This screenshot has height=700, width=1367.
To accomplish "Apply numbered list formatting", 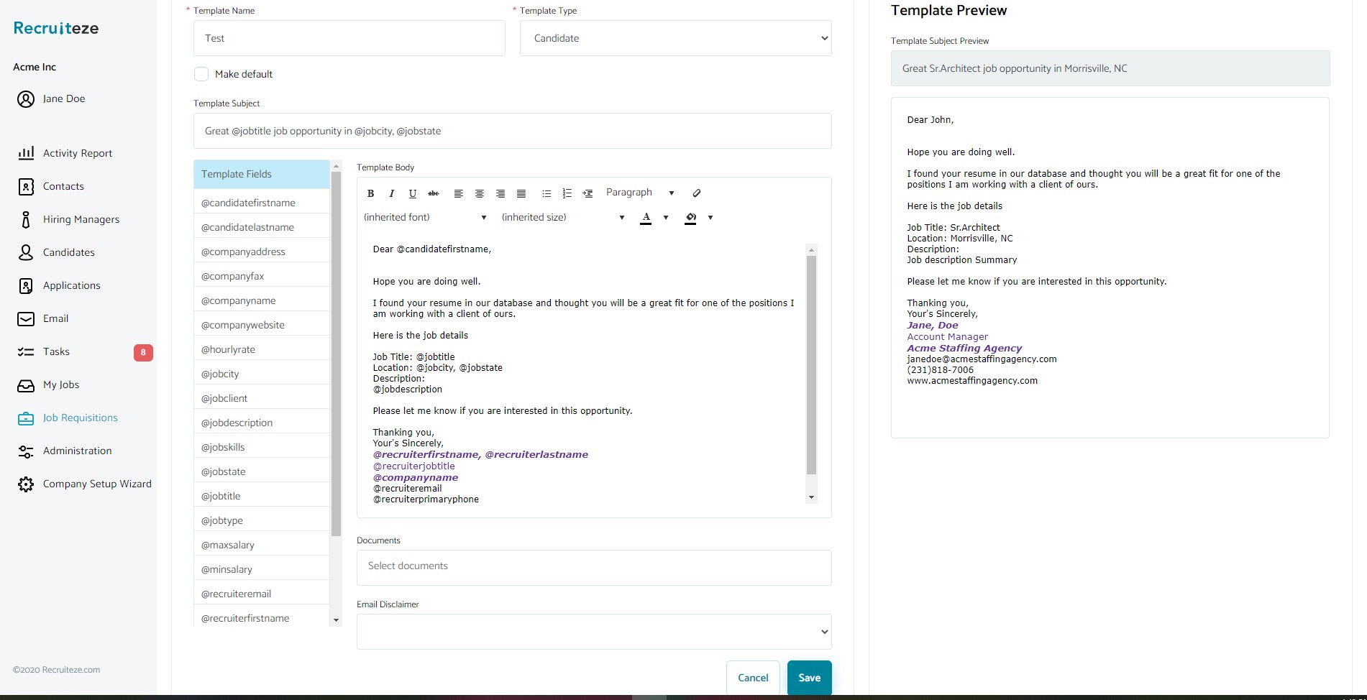I will click(x=567, y=193).
